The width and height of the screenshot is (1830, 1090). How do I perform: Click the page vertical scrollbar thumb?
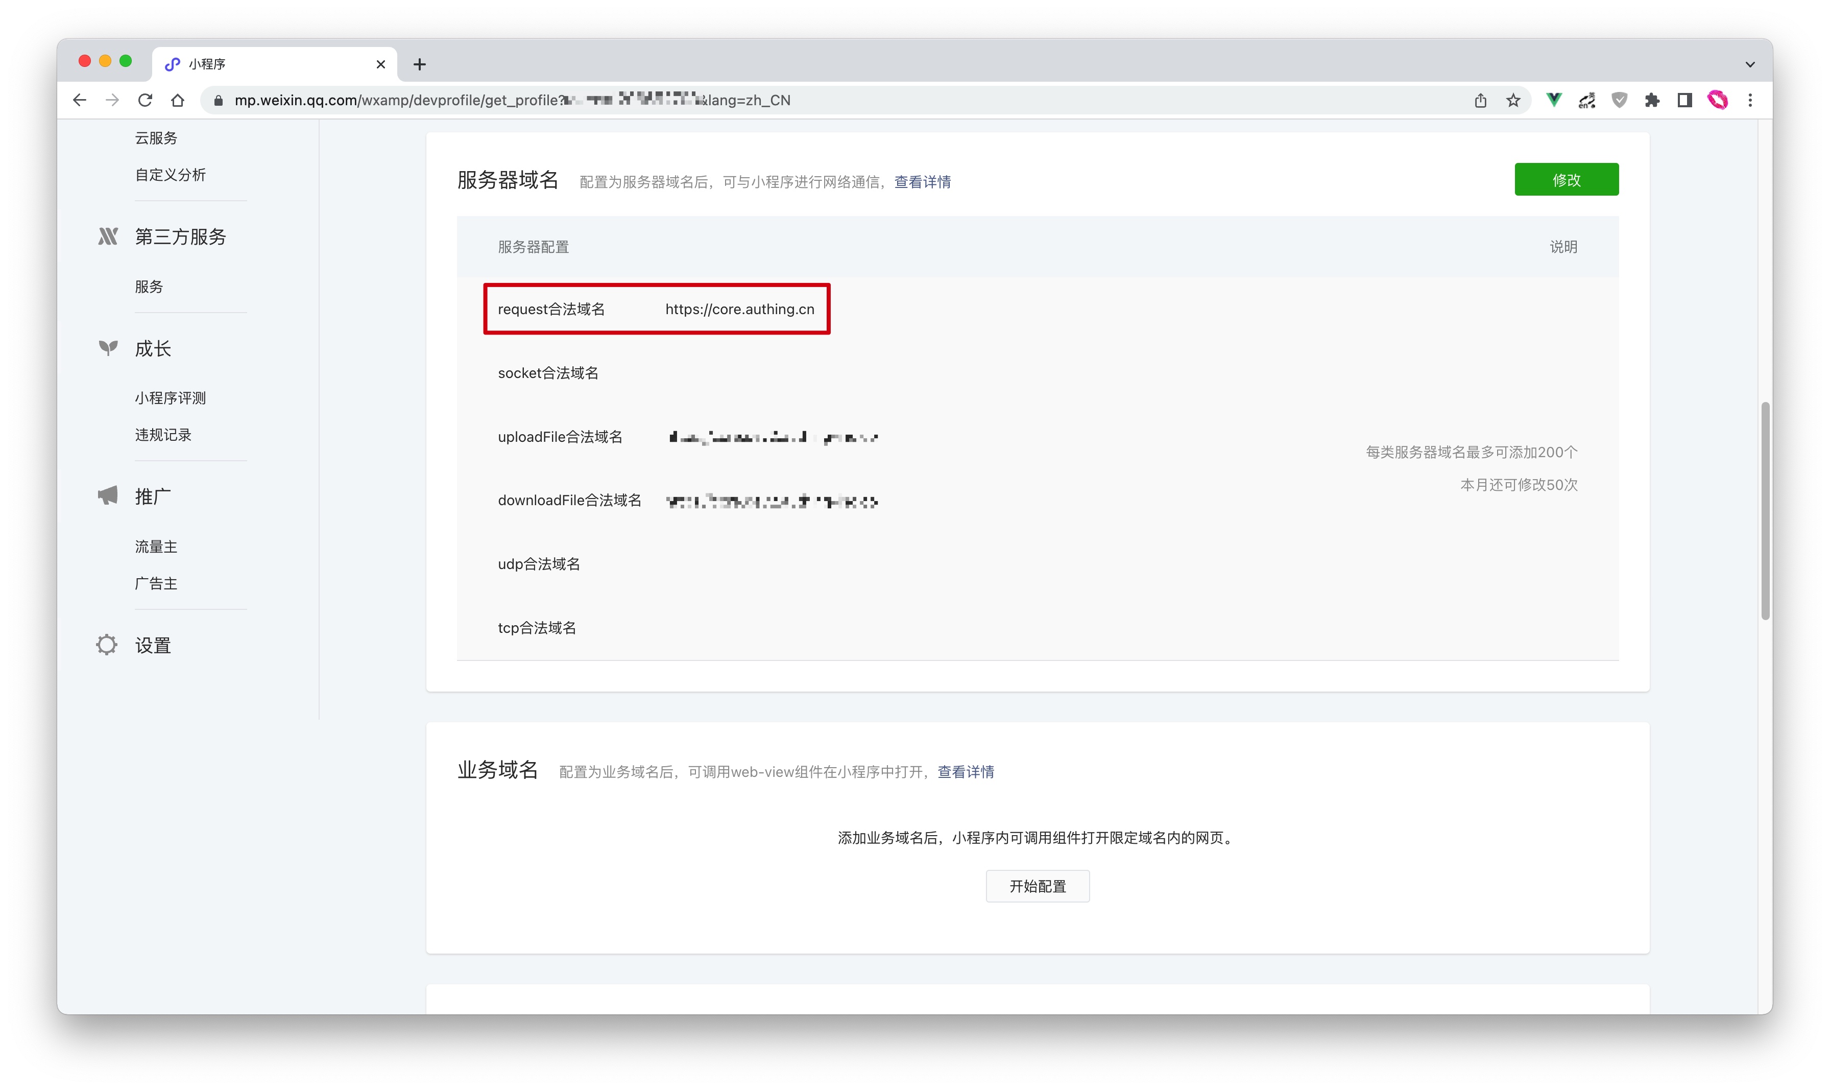click(x=1765, y=510)
